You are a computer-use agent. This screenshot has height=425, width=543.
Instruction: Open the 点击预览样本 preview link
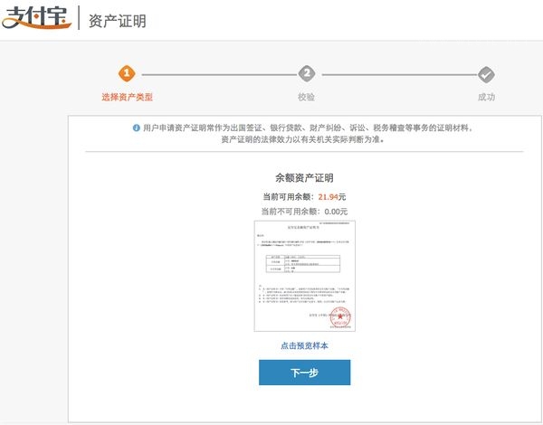[304, 345]
